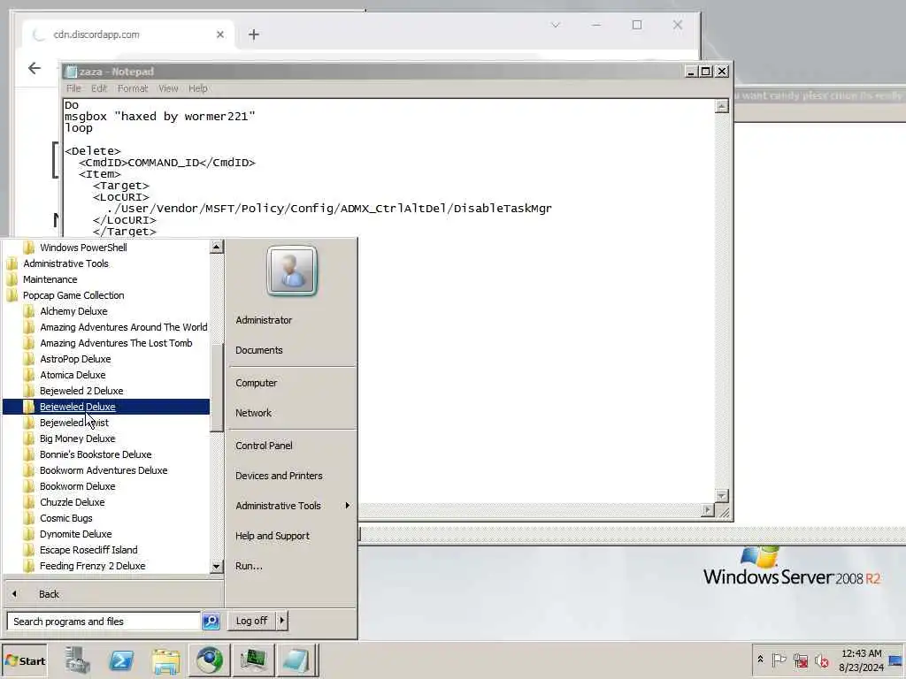The width and height of the screenshot is (906, 679).
Task: Open Bookworm Adventures Deluxe folder
Action: click(x=104, y=470)
